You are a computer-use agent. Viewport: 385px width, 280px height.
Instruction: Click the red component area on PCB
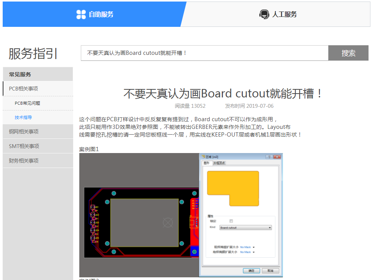[194, 222]
